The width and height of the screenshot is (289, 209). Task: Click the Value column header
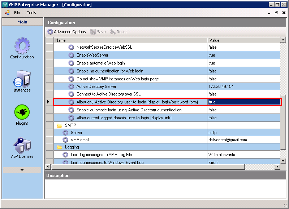(x=243, y=40)
